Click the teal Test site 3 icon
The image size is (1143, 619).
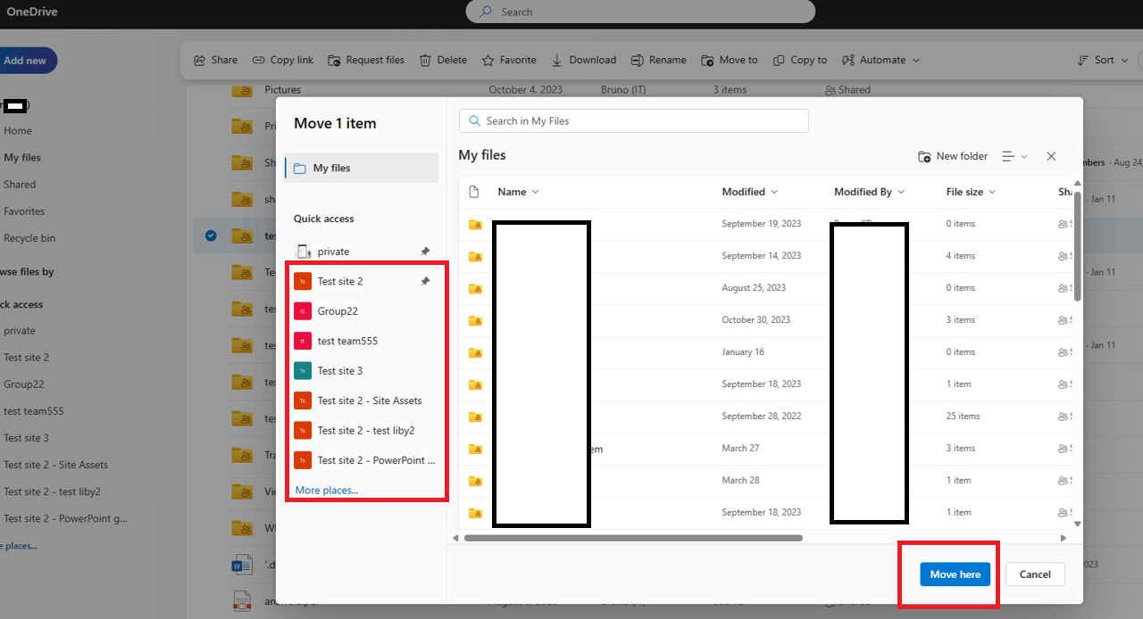(x=303, y=371)
